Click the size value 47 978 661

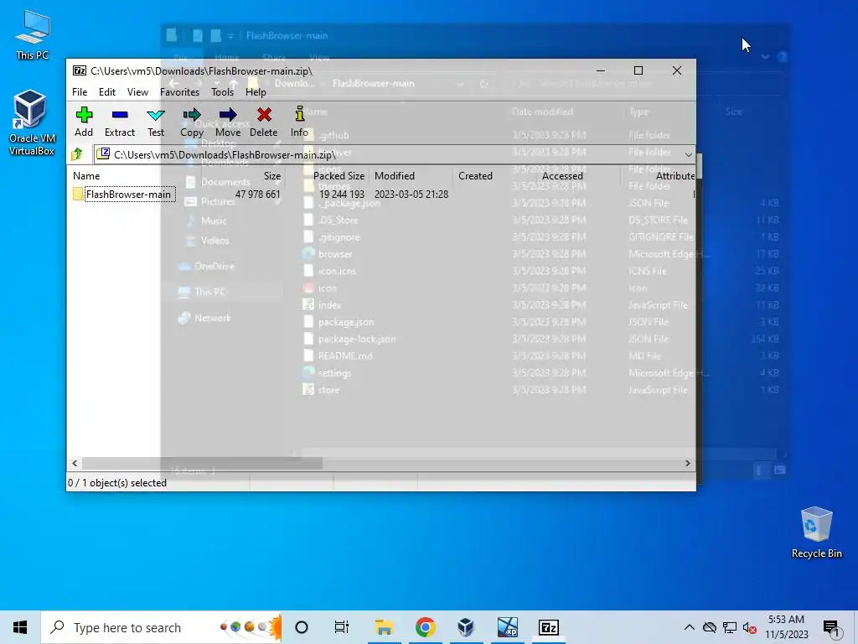tap(258, 195)
